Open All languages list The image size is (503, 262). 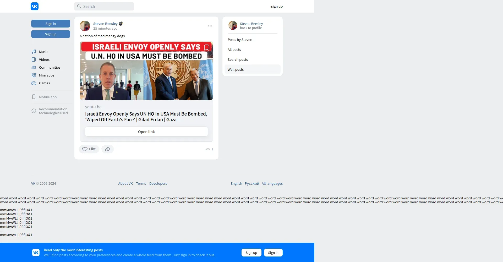tap(272, 183)
